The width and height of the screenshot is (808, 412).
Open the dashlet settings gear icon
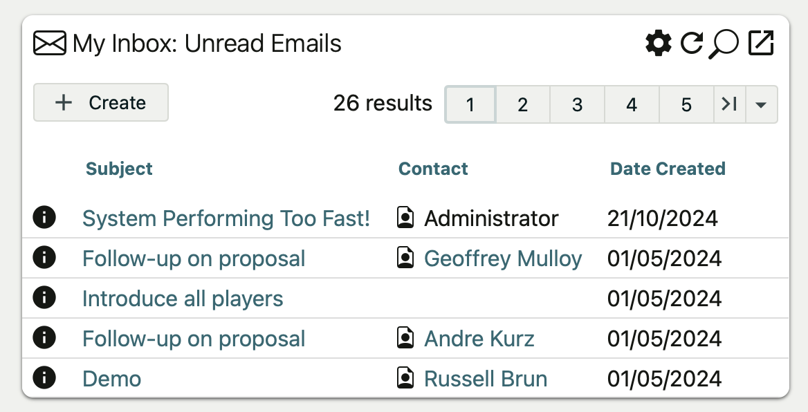(x=658, y=44)
